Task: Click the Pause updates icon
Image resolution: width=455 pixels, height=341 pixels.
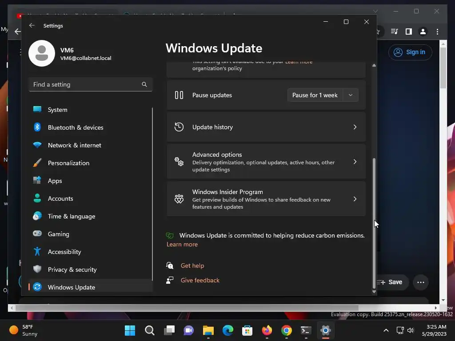Action: (x=179, y=95)
